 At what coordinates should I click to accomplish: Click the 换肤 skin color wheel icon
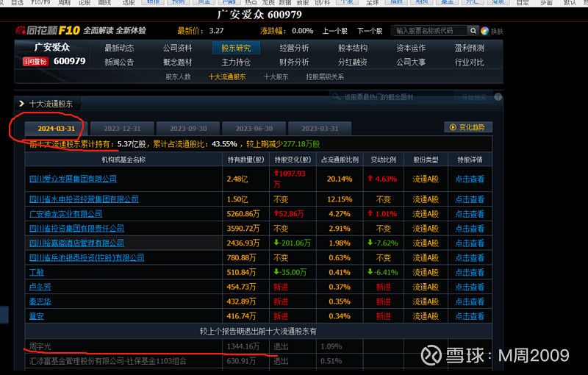pos(484,31)
